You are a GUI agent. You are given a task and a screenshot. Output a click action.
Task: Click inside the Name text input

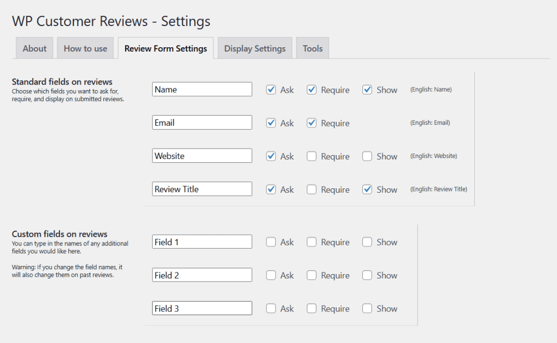pyautogui.click(x=202, y=89)
